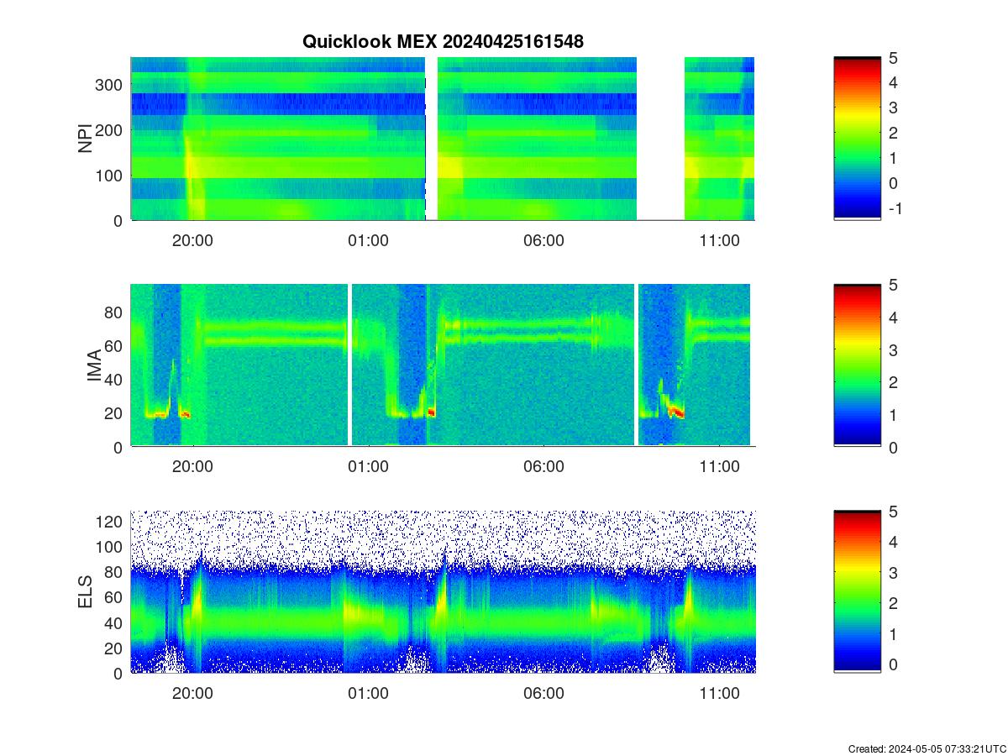
Task: Select the NPI y-axis label
Action: 85,139
